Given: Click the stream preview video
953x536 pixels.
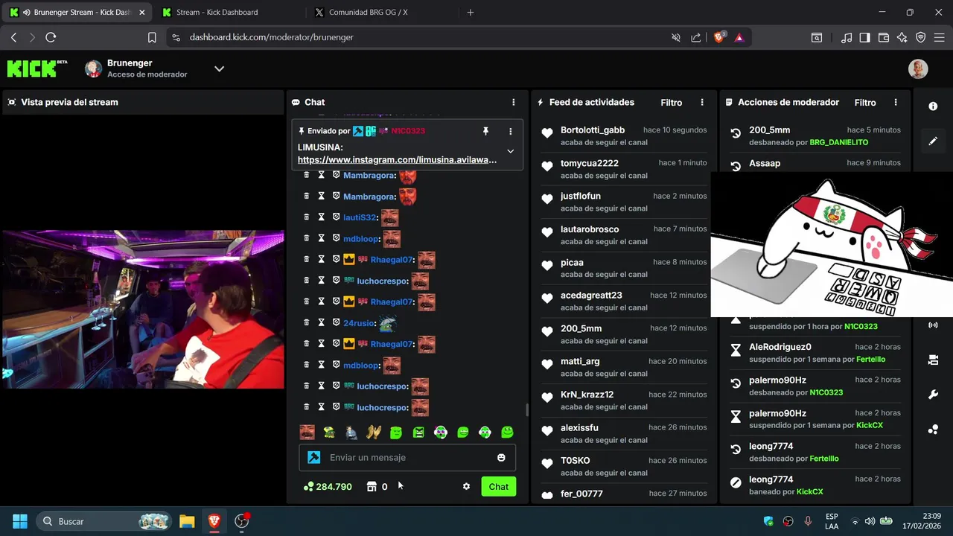Looking at the screenshot, I should tap(143, 310).
